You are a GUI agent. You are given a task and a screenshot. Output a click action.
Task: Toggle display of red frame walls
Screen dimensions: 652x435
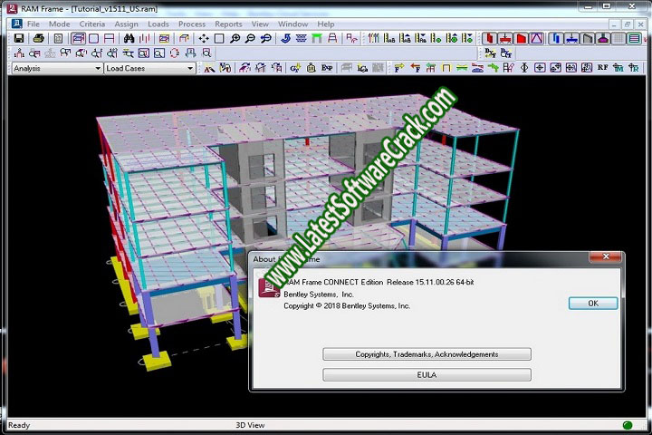[521, 39]
